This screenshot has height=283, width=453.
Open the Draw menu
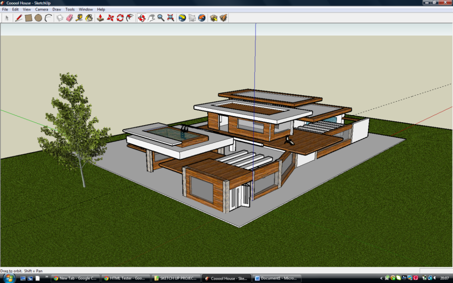57,9
